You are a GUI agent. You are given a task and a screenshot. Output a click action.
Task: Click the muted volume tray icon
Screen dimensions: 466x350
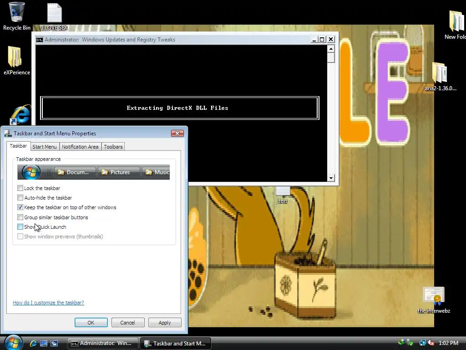(431, 343)
